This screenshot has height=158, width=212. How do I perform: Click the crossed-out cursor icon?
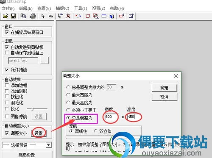coord(68,16)
